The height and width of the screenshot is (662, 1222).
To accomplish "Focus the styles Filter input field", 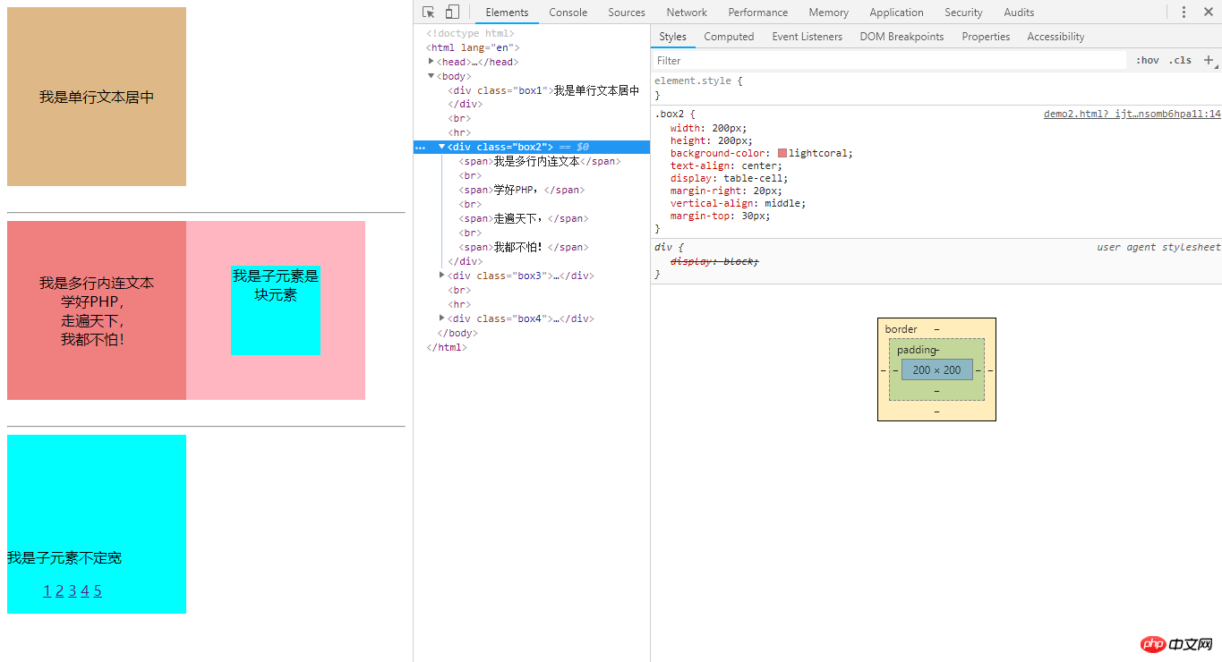I will (889, 60).
